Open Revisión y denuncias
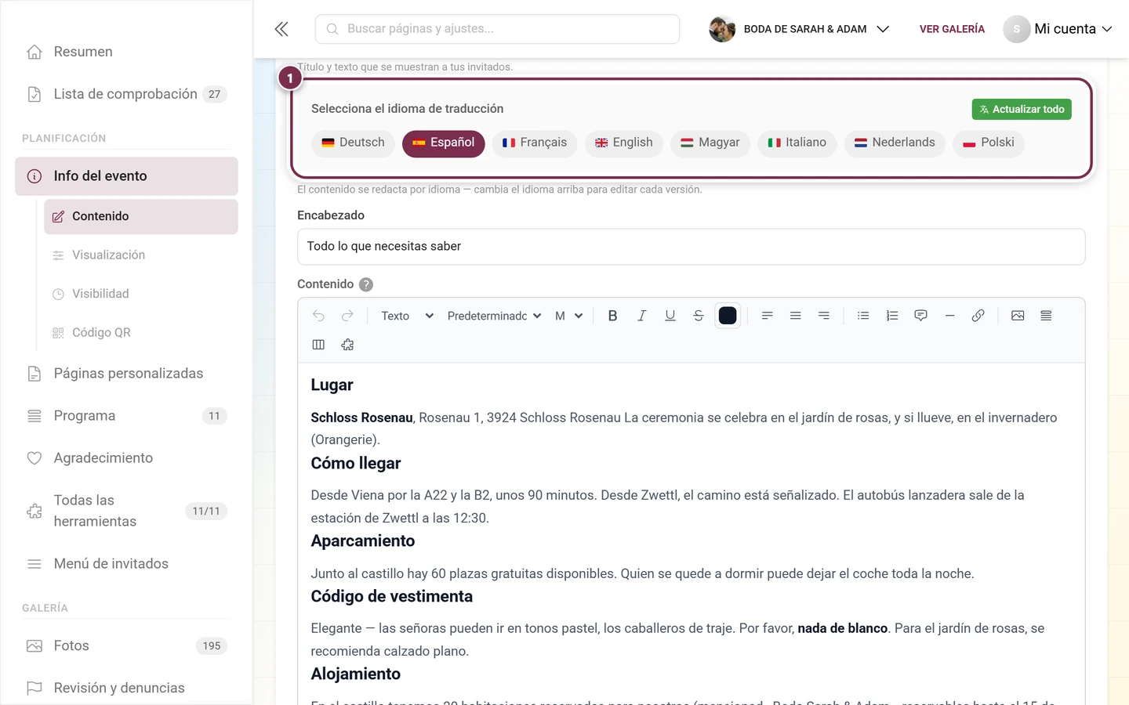 coord(126,689)
